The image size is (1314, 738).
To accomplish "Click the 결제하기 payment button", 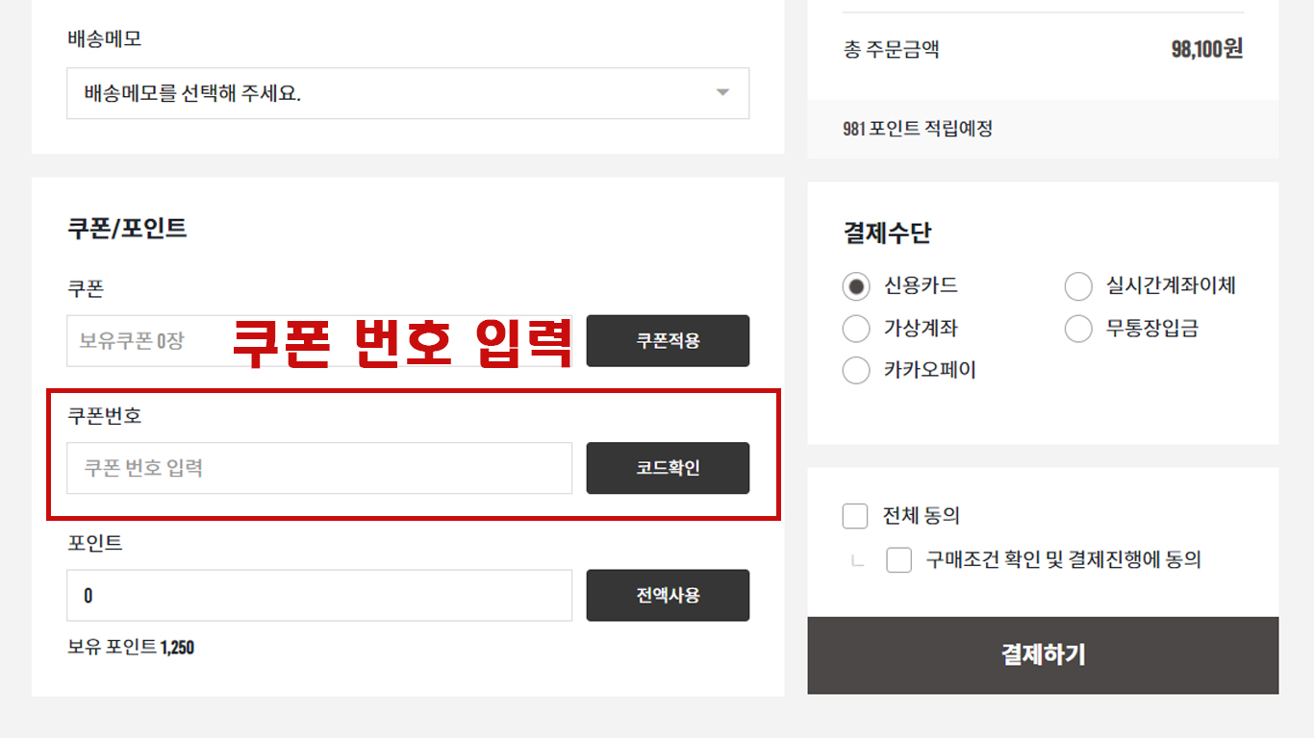I will click(x=1043, y=655).
